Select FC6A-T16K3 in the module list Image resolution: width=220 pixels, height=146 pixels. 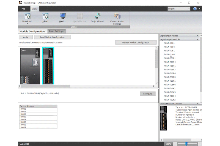(170, 92)
